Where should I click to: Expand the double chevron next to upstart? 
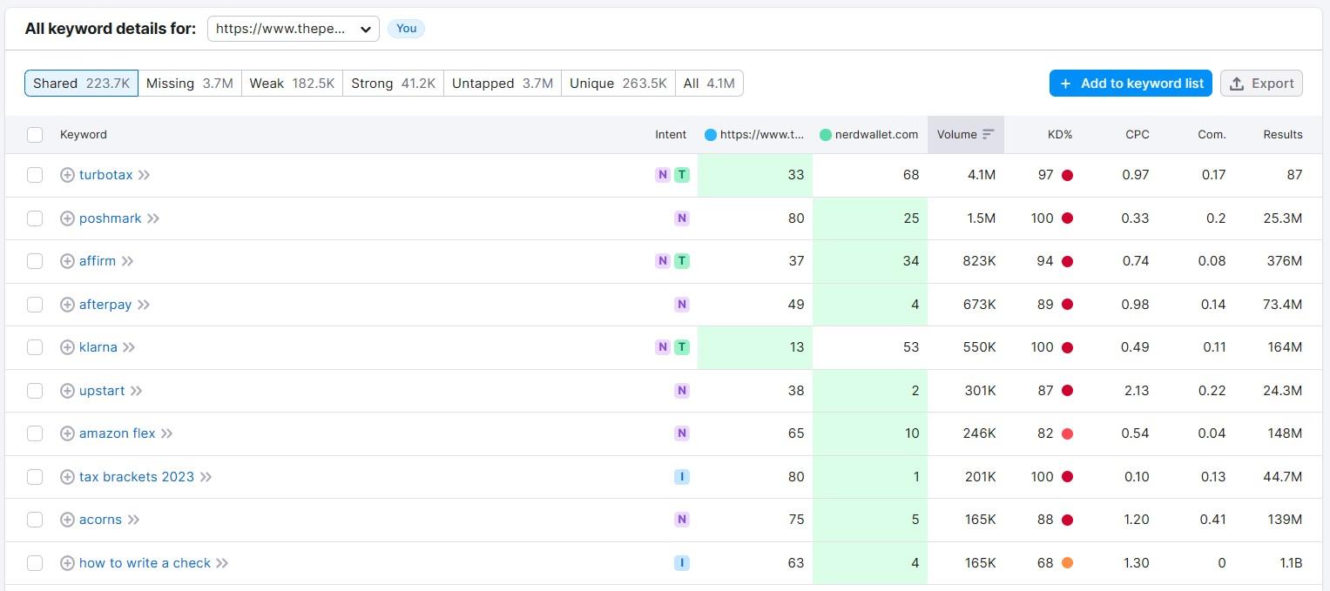coord(137,391)
